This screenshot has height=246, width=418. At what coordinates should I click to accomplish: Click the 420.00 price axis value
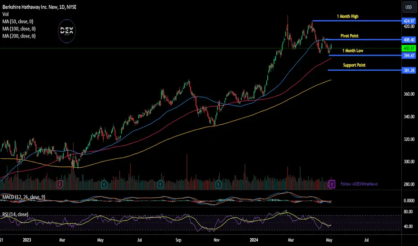pyautogui.click(x=409, y=26)
